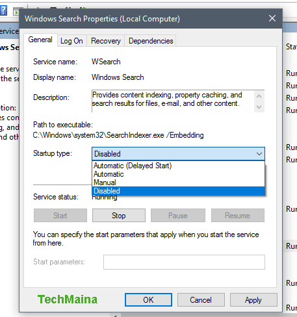
Task: Click the Startup type dropdown arrow
Action: point(259,154)
